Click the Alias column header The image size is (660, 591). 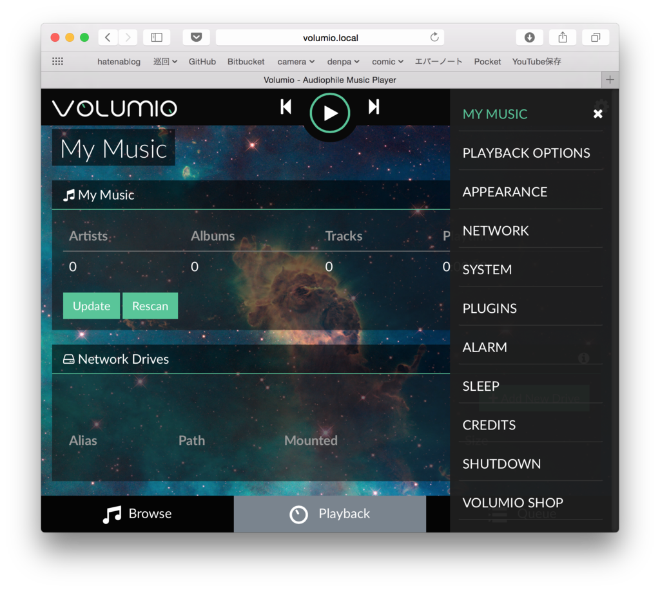click(x=83, y=440)
